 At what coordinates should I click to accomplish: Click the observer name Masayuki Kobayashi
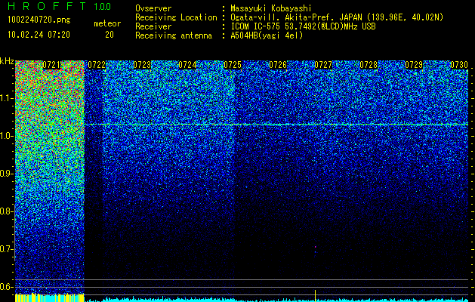[x=271, y=8]
